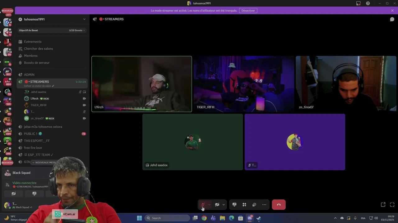Click the taskbar Search box

167,218
